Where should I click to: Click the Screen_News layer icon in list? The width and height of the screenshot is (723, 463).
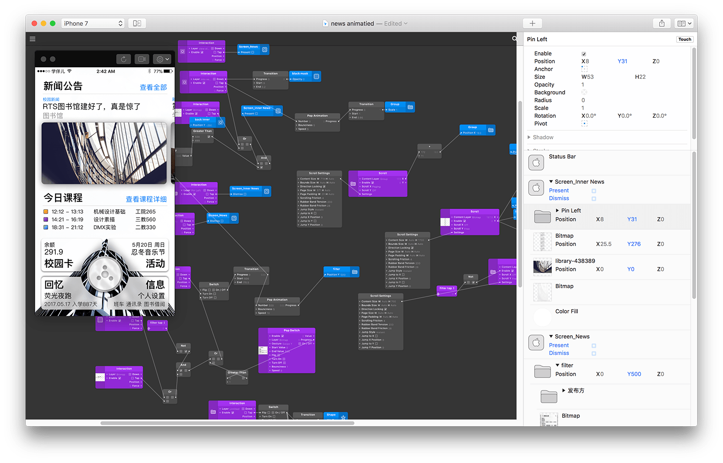point(536,343)
